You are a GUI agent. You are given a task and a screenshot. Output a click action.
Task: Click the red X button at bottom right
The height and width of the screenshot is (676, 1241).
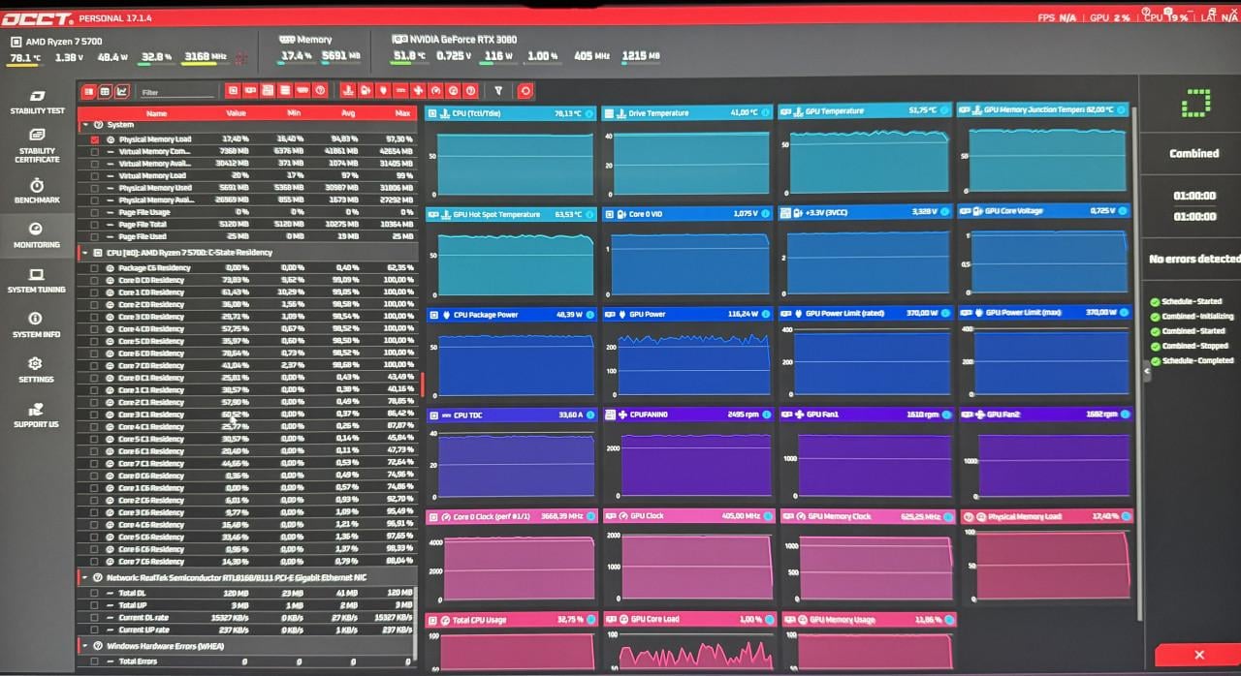point(1199,656)
